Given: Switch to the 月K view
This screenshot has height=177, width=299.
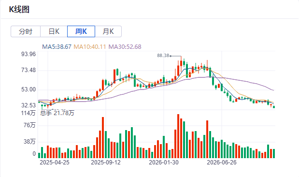Looking at the screenshot, I should pyautogui.click(x=108, y=31).
